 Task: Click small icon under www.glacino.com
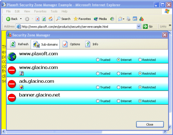point(22,74)
